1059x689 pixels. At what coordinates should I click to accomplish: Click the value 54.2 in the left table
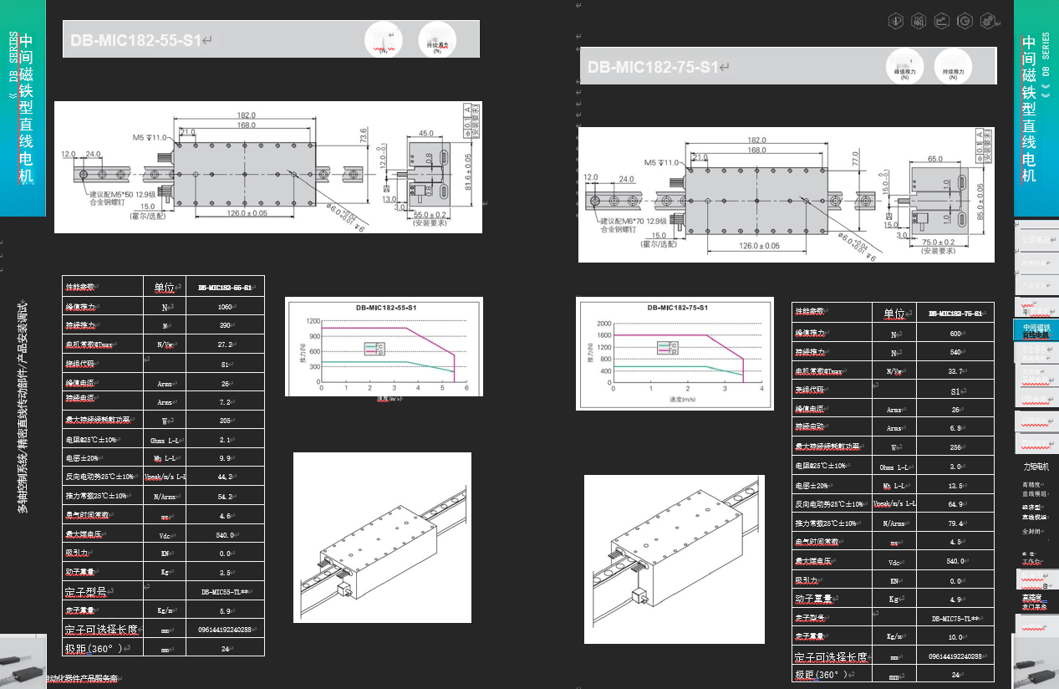click(225, 496)
